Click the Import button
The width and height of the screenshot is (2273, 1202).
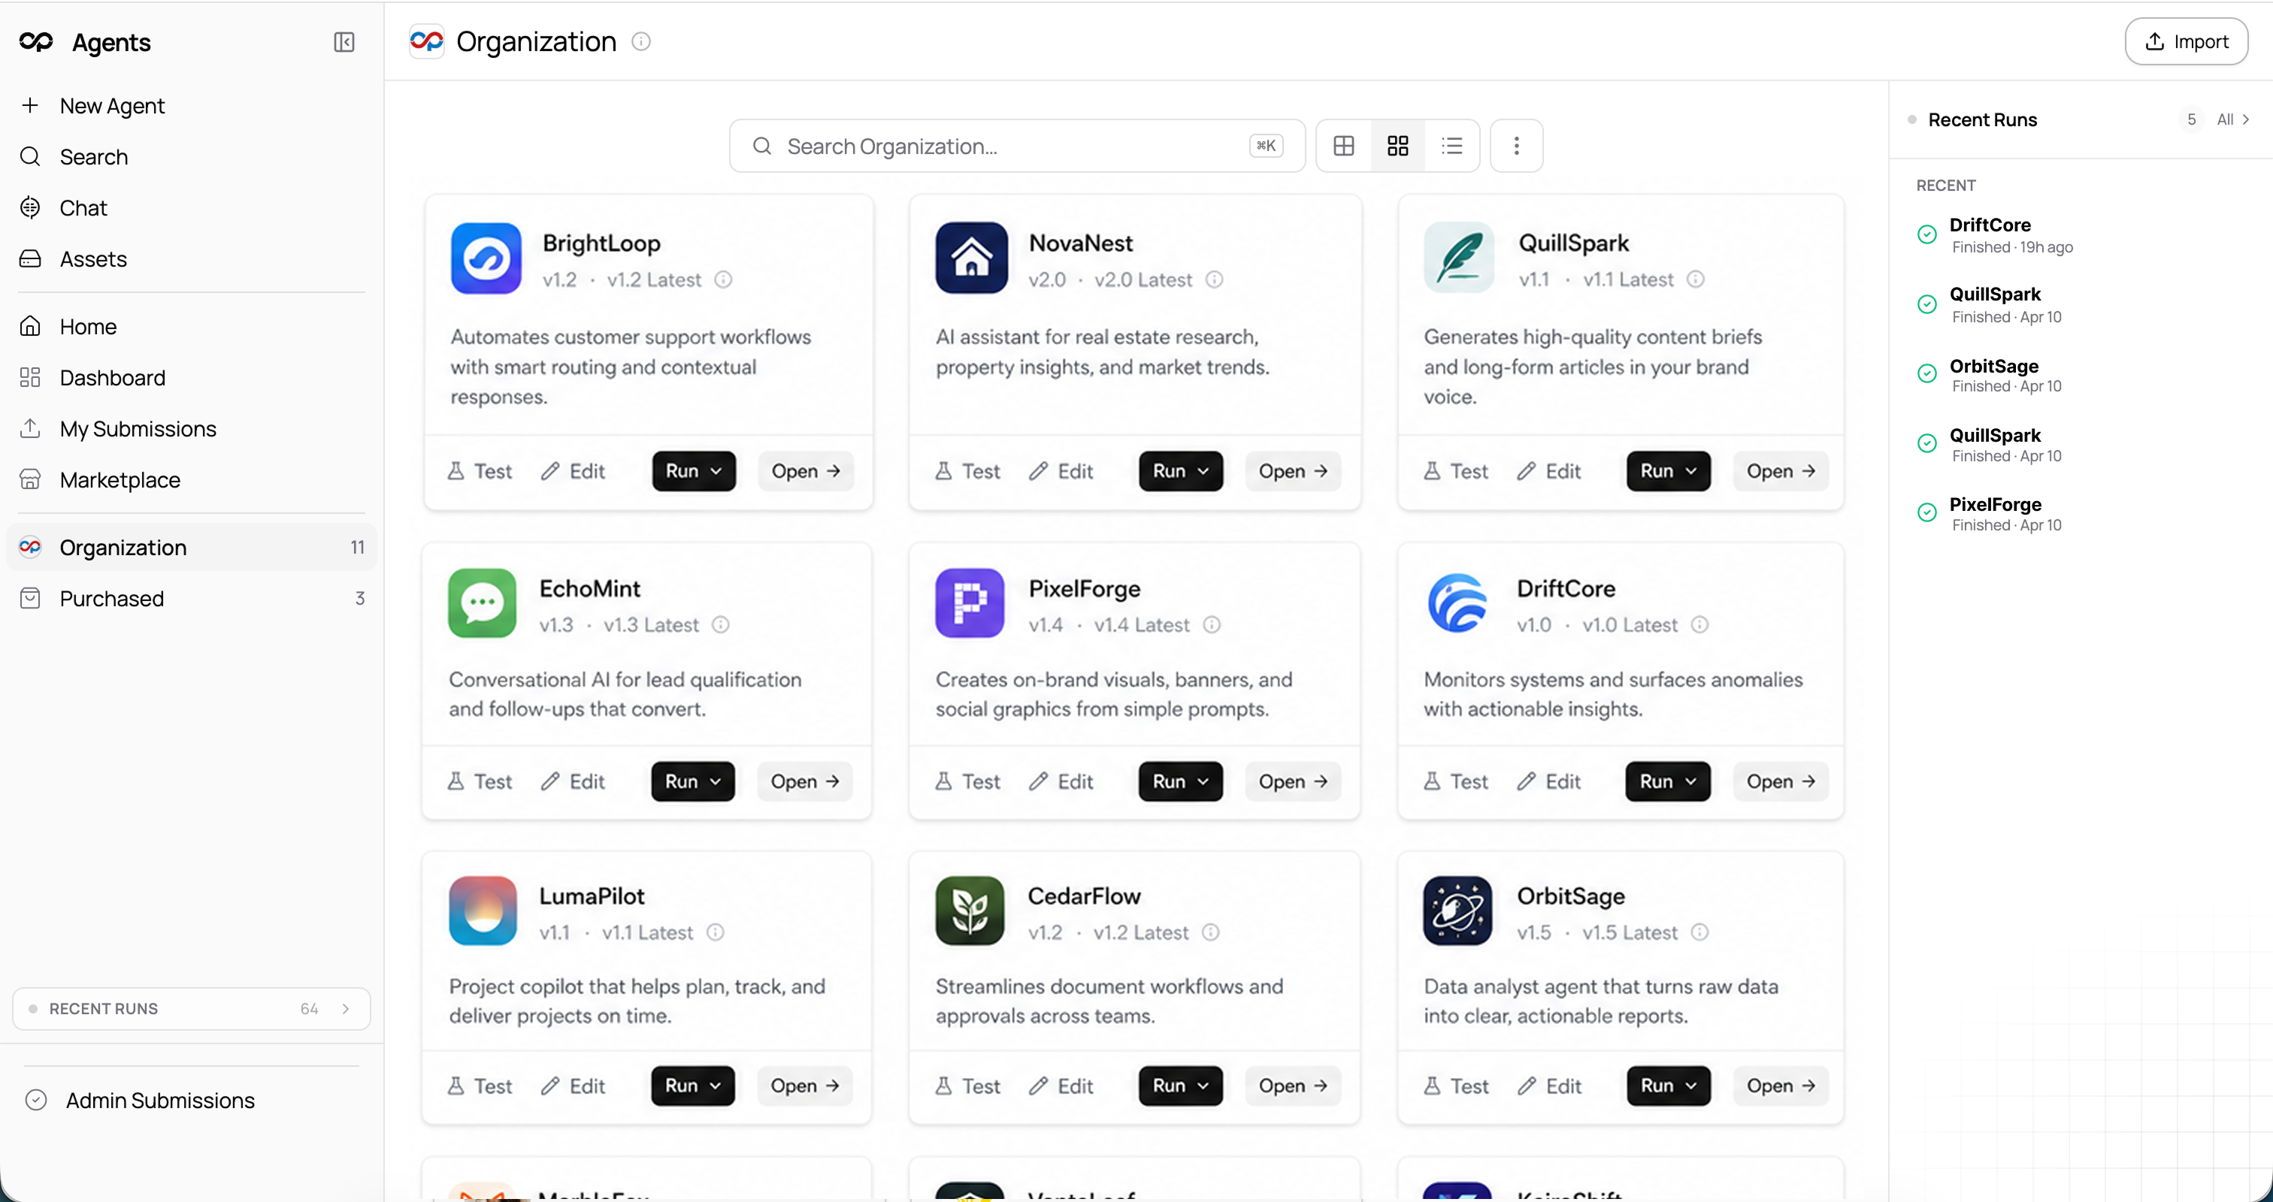pos(2186,41)
